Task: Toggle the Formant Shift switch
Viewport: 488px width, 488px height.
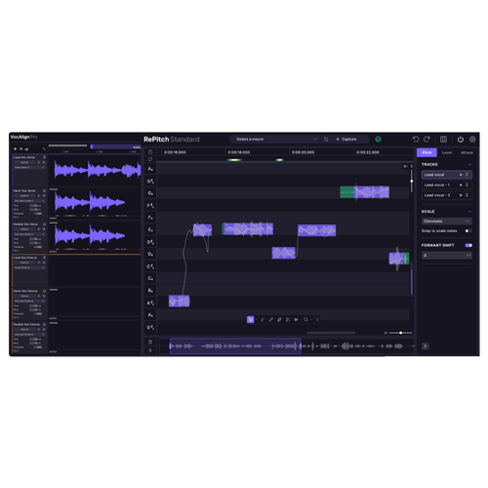Action: tap(468, 245)
